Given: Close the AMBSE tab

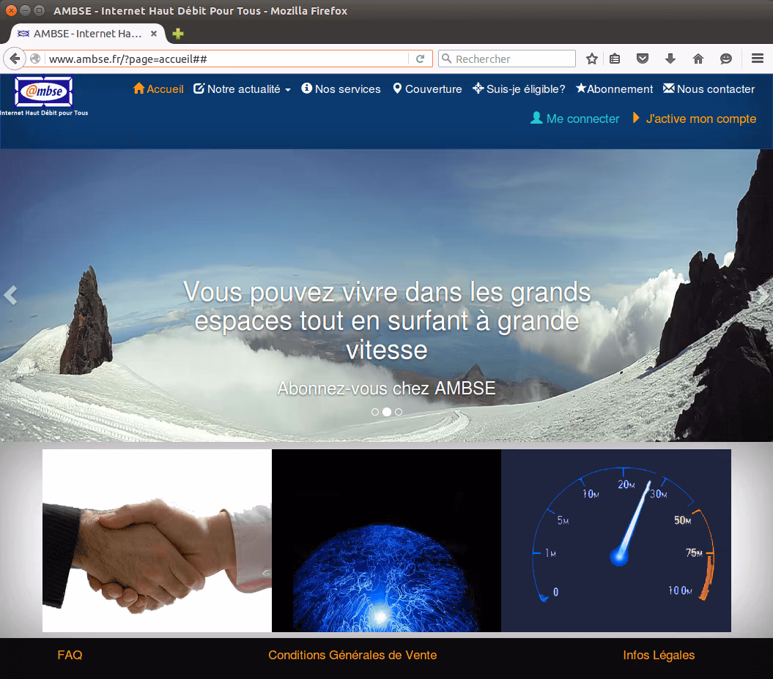Looking at the screenshot, I should (154, 34).
